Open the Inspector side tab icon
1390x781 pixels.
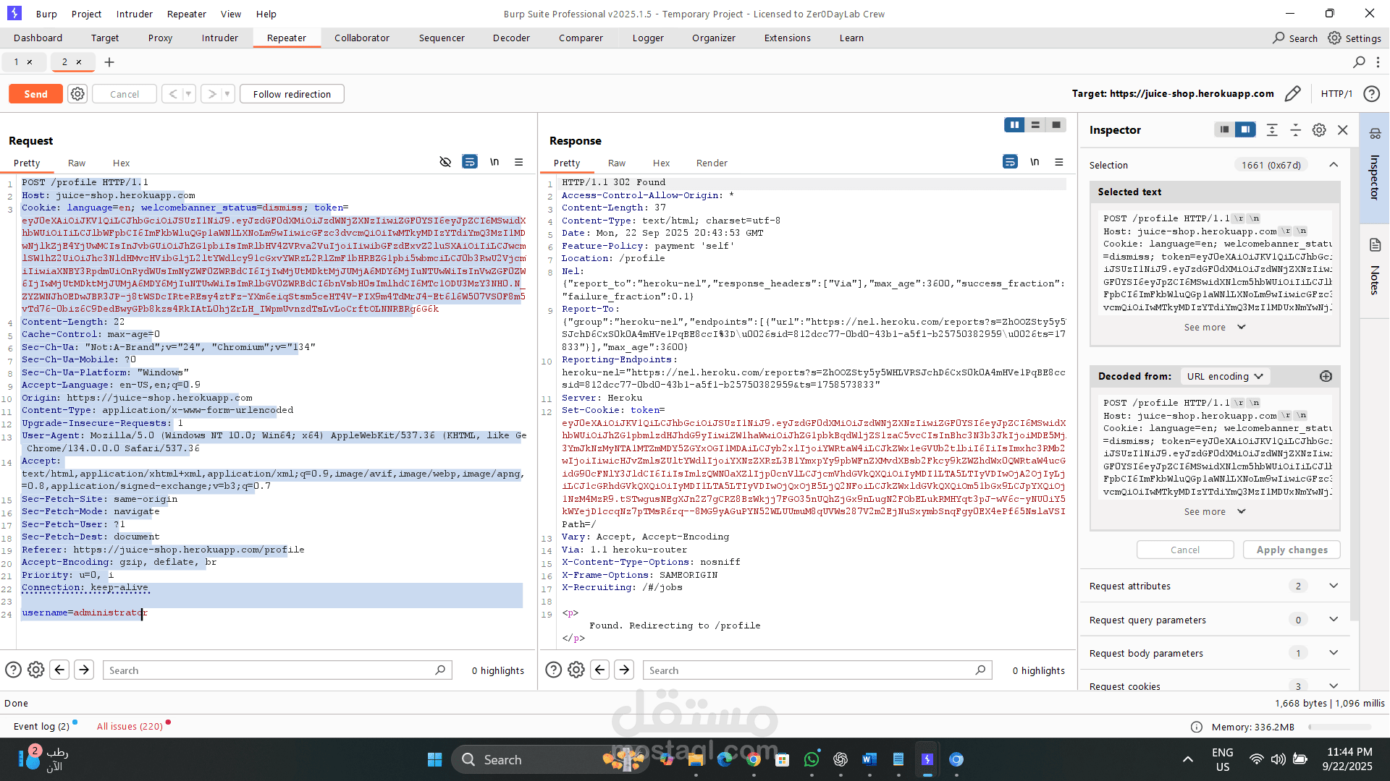click(1375, 133)
